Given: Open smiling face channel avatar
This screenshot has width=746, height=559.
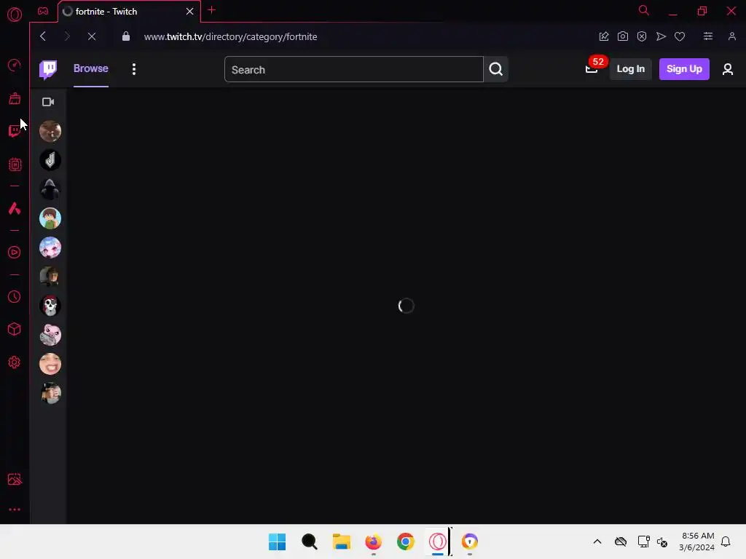Looking at the screenshot, I should tap(50, 364).
